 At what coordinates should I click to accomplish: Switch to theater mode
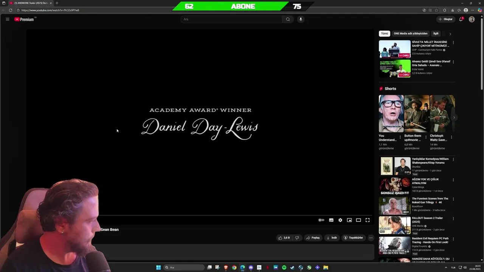tap(358, 220)
